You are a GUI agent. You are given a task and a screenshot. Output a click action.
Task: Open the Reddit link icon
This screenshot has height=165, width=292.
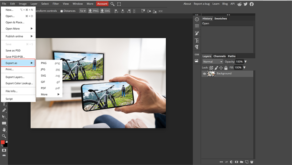click(239, 4)
